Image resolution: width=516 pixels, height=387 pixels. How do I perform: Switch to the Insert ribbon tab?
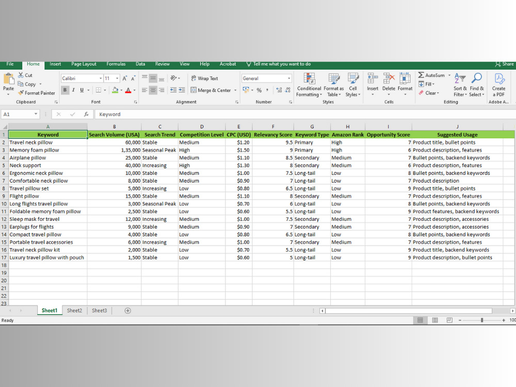click(x=55, y=64)
